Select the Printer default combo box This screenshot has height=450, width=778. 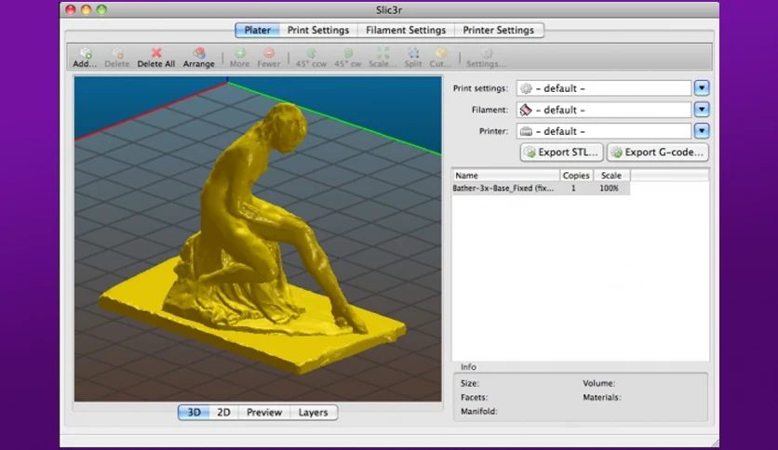(x=604, y=131)
